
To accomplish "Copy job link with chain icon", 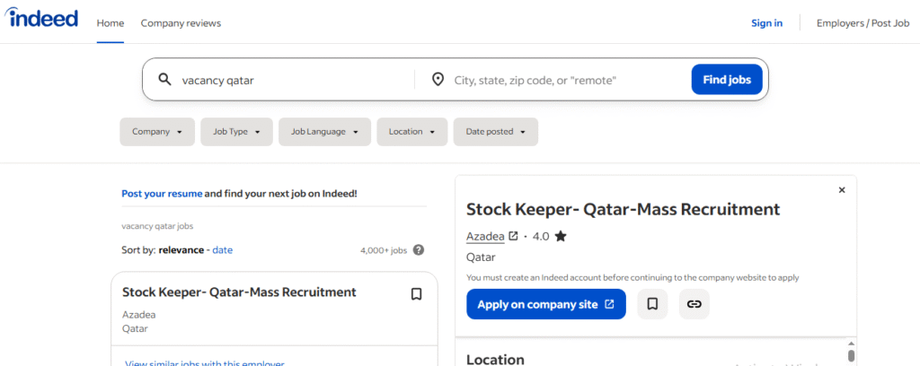I will (x=694, y=304).
